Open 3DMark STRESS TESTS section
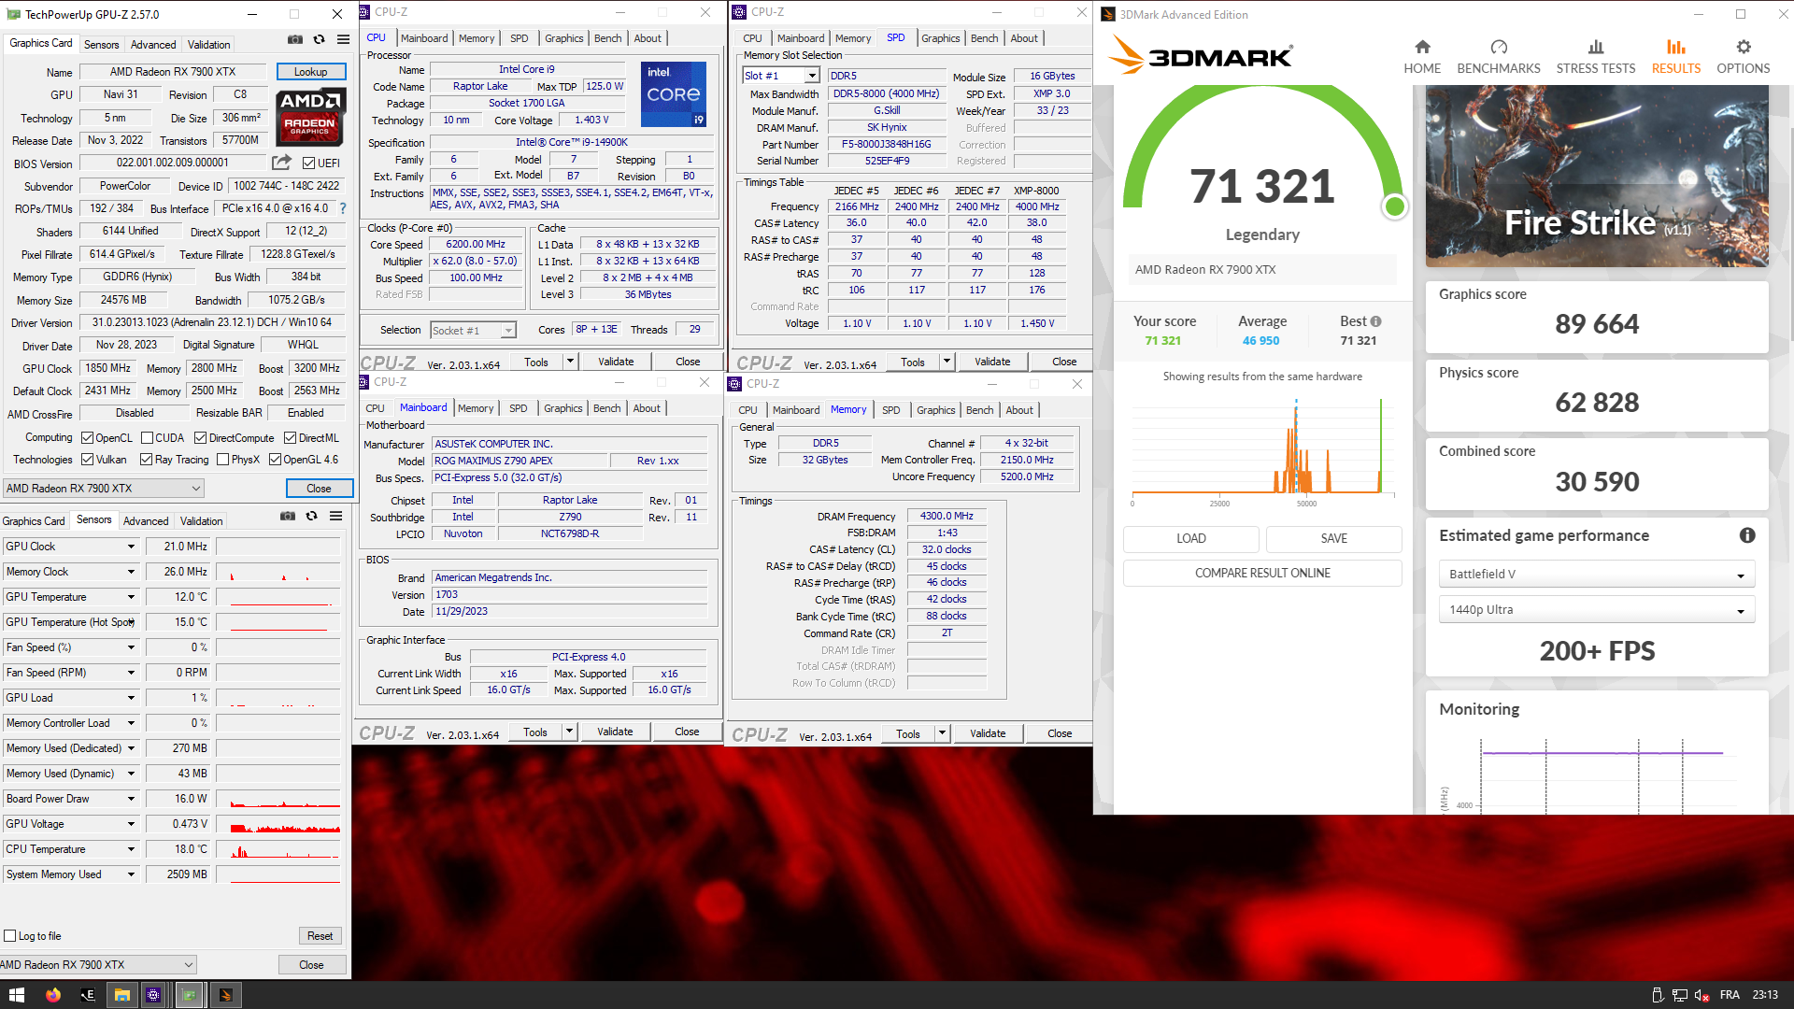Screen dimensions: 1794x1009 click(1596, 56)
